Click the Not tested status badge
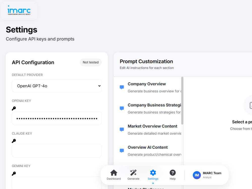The image size is (252, 189). [x=91, y=62]
